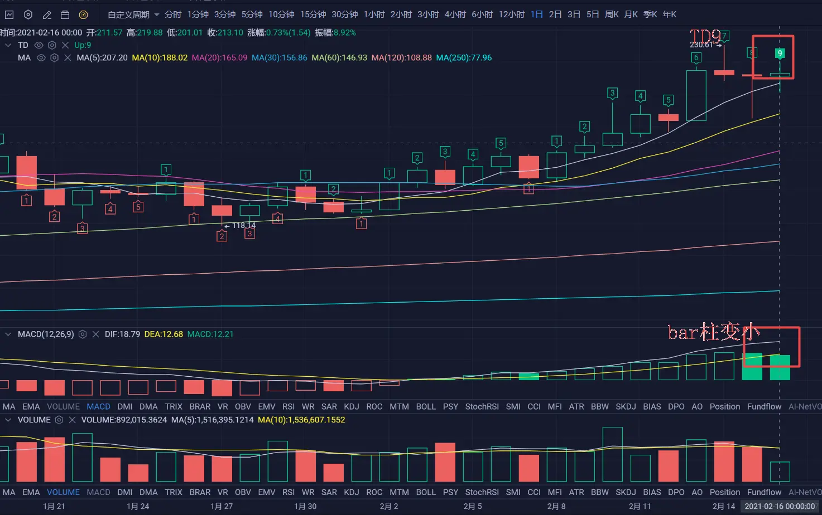Select RSI in the VOLUME panel indicator row
The height and width of the screenshot is (515, 822).
(289, 493)
